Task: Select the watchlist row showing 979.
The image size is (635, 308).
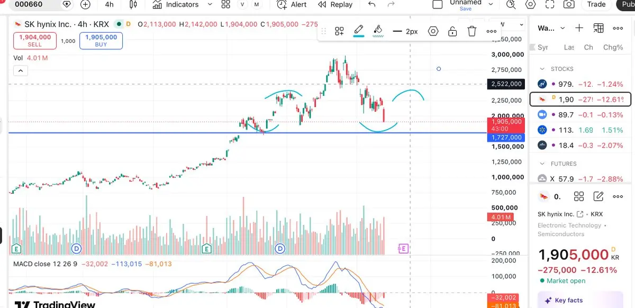Action: tap(580, 84)
